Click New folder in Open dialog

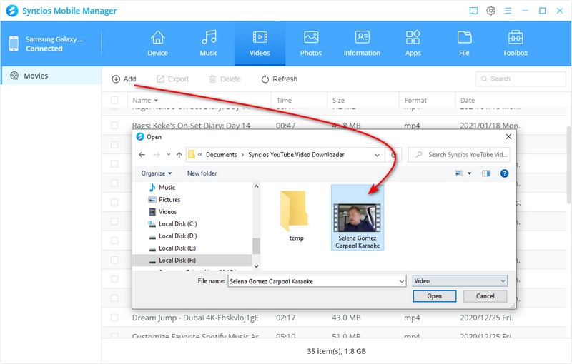tap(202, 173)
